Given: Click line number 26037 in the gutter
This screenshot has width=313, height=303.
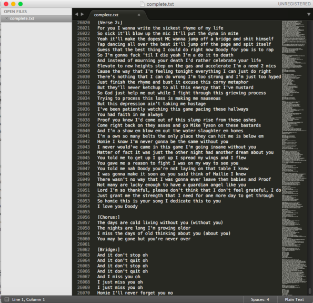Looking at the screenshot, I should pyautogui.click(x=84, y=114).
